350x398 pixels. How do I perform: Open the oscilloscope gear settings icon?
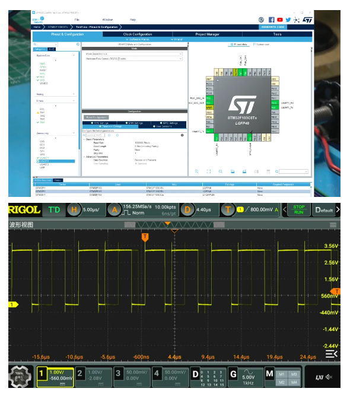21,377
